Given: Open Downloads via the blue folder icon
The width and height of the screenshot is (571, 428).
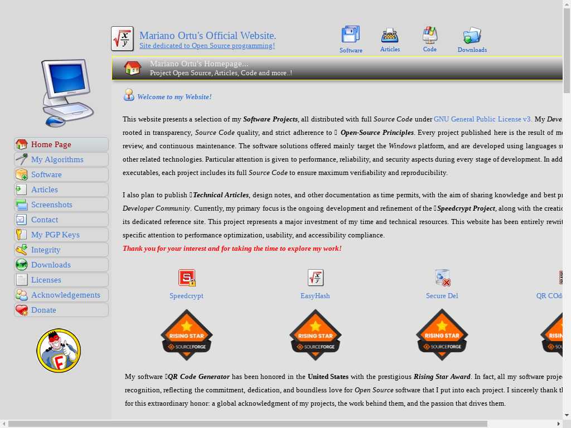Looking at the screenshot, I should click(x=472, y=35).
